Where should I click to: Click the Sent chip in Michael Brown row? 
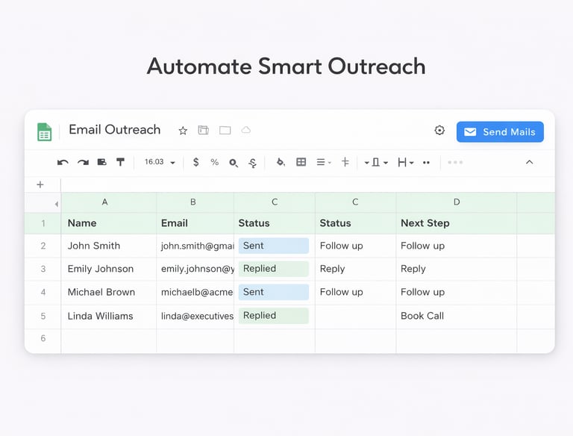[274, 292]
